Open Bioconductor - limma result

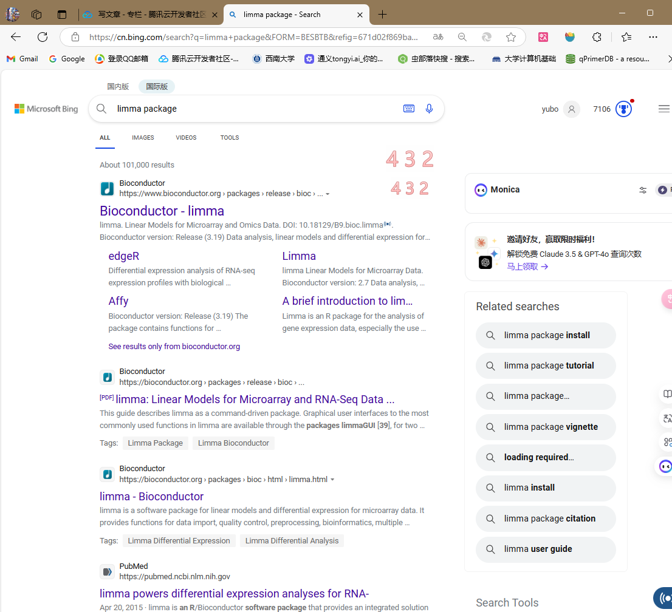(162, 211)
